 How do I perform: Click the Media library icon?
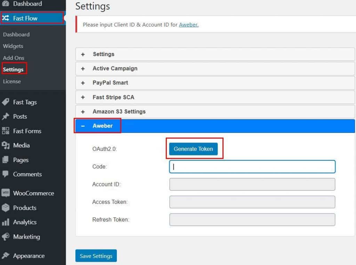click(x=6, y=145)
